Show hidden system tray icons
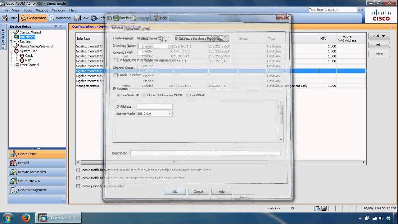The width and height of the screenshot is (398, 224). click(360, 218)
